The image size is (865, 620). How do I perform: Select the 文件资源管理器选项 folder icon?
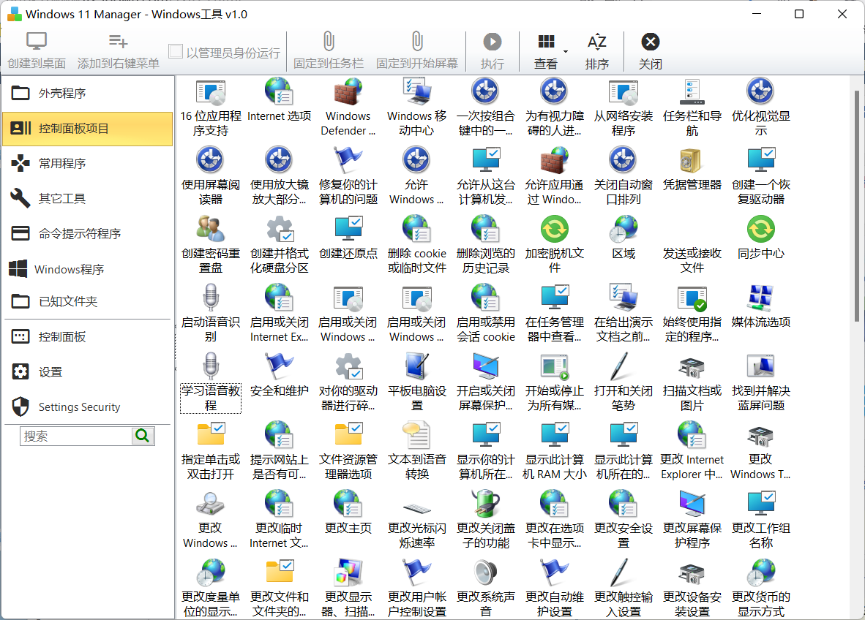348,434
